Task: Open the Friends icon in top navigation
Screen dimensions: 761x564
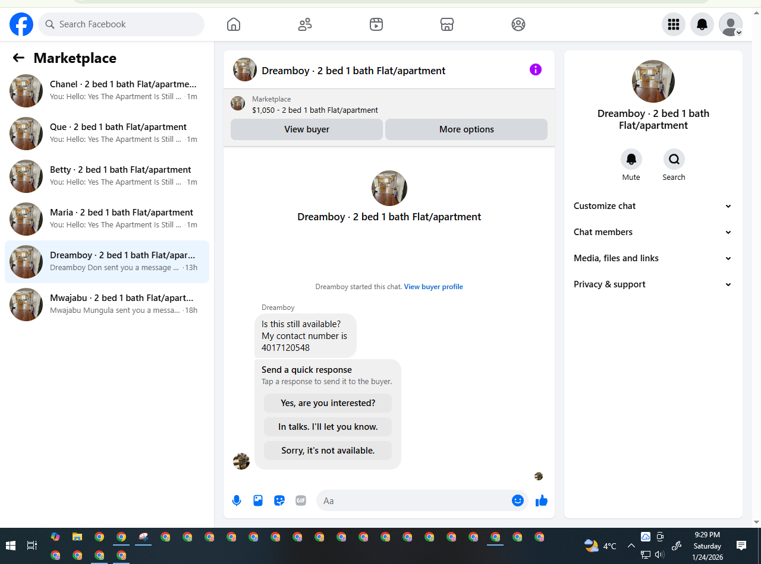Action: (305, 24)
